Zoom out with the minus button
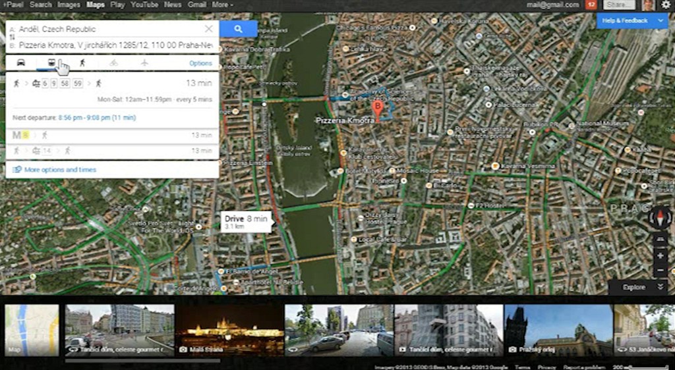This screenshot has height=370, width=675. point(660,271)
